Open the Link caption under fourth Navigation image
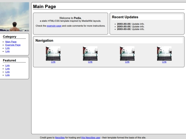Image resolution: width=186 pixels, height=139 pixels. [x=164, y=62]
